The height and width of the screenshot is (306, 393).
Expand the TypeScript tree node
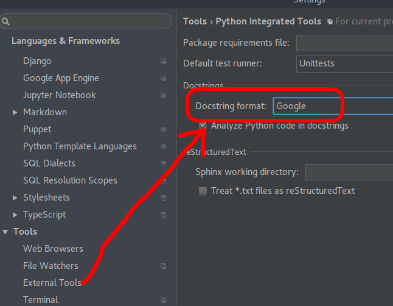pyautogui.click(x=15, y=215)
